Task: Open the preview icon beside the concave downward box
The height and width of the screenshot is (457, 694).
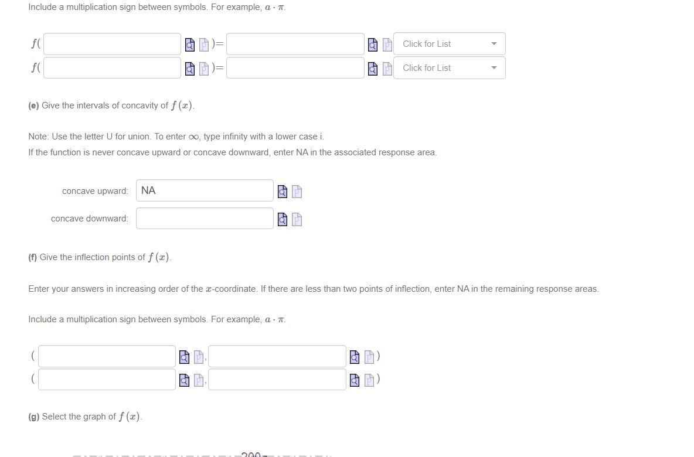Action: [x=282, y=219]
